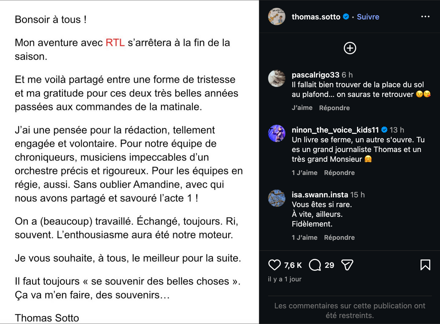Like pascalrigo33's comment with J'aime

pos(302,108)
